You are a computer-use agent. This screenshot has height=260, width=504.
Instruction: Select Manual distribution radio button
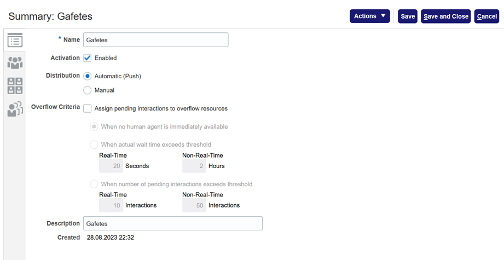tap(87, 90)
